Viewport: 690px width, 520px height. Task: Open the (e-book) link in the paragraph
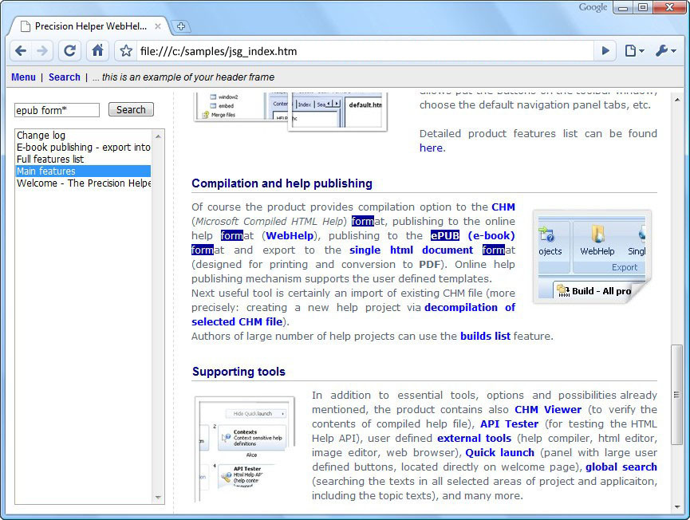pyautogui.click(x=491, y=235)
